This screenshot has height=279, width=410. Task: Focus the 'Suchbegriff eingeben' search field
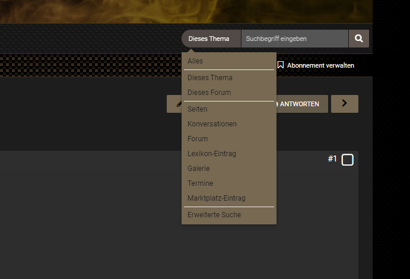pyautogui.click(x=294, y=39)
